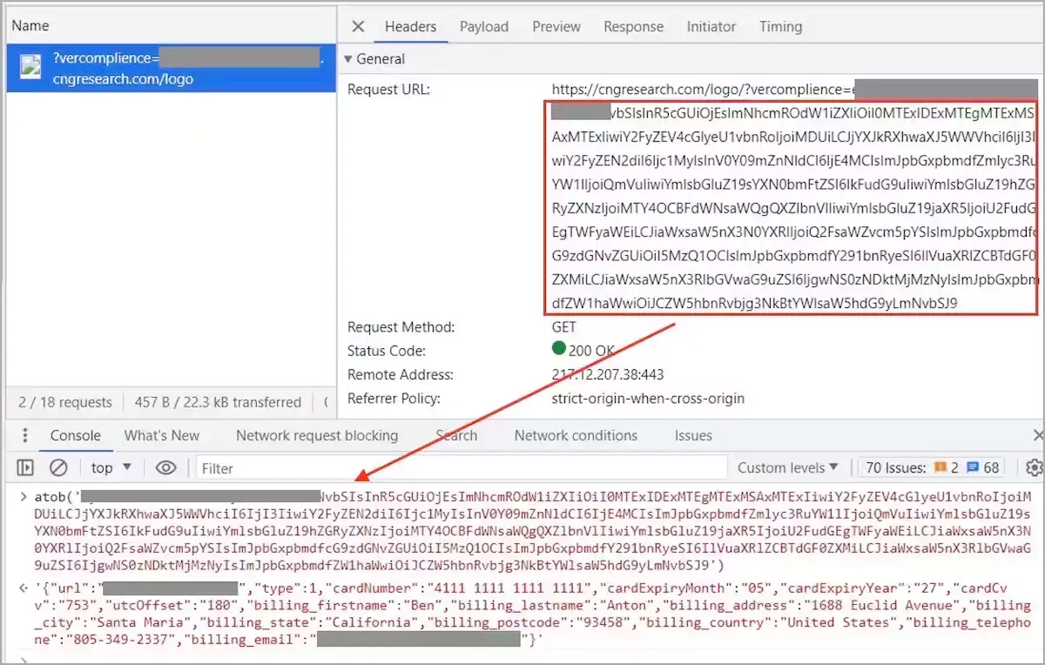Close the request details panel
Viewport: 1045px width, 665px height.
358,27
